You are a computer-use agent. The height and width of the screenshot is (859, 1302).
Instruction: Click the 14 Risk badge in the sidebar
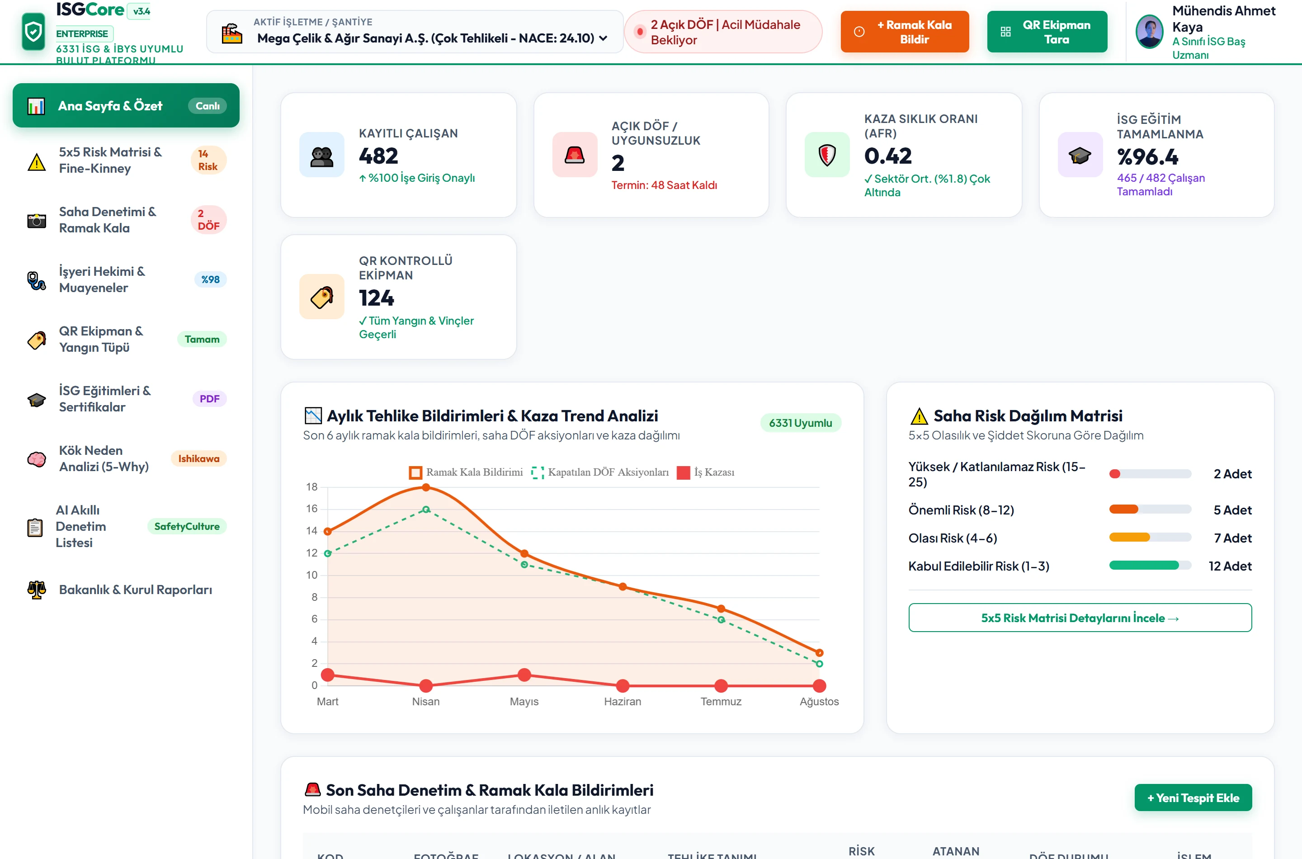tap(208, 160)
